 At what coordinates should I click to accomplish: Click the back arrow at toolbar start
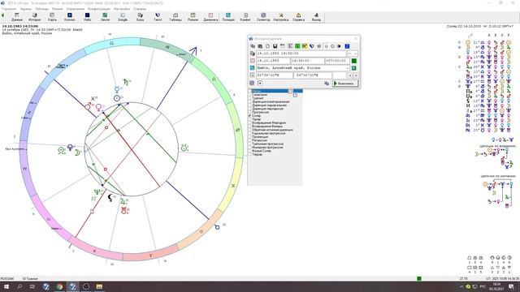[x=2, y=15]
